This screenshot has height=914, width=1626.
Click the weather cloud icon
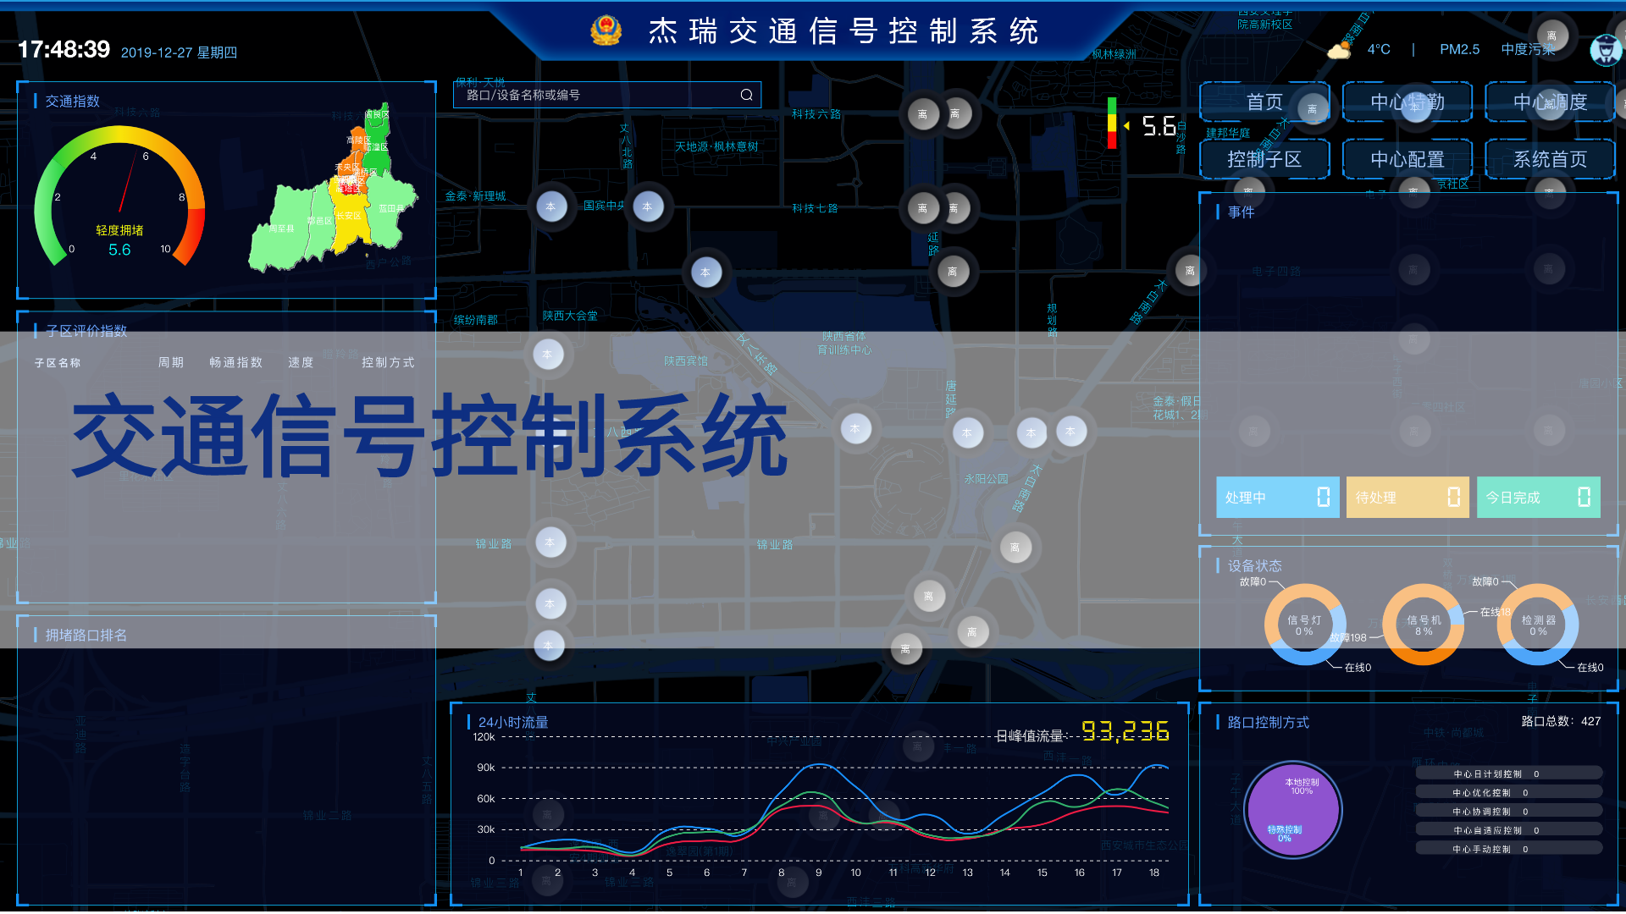[x=1339, y=51]
